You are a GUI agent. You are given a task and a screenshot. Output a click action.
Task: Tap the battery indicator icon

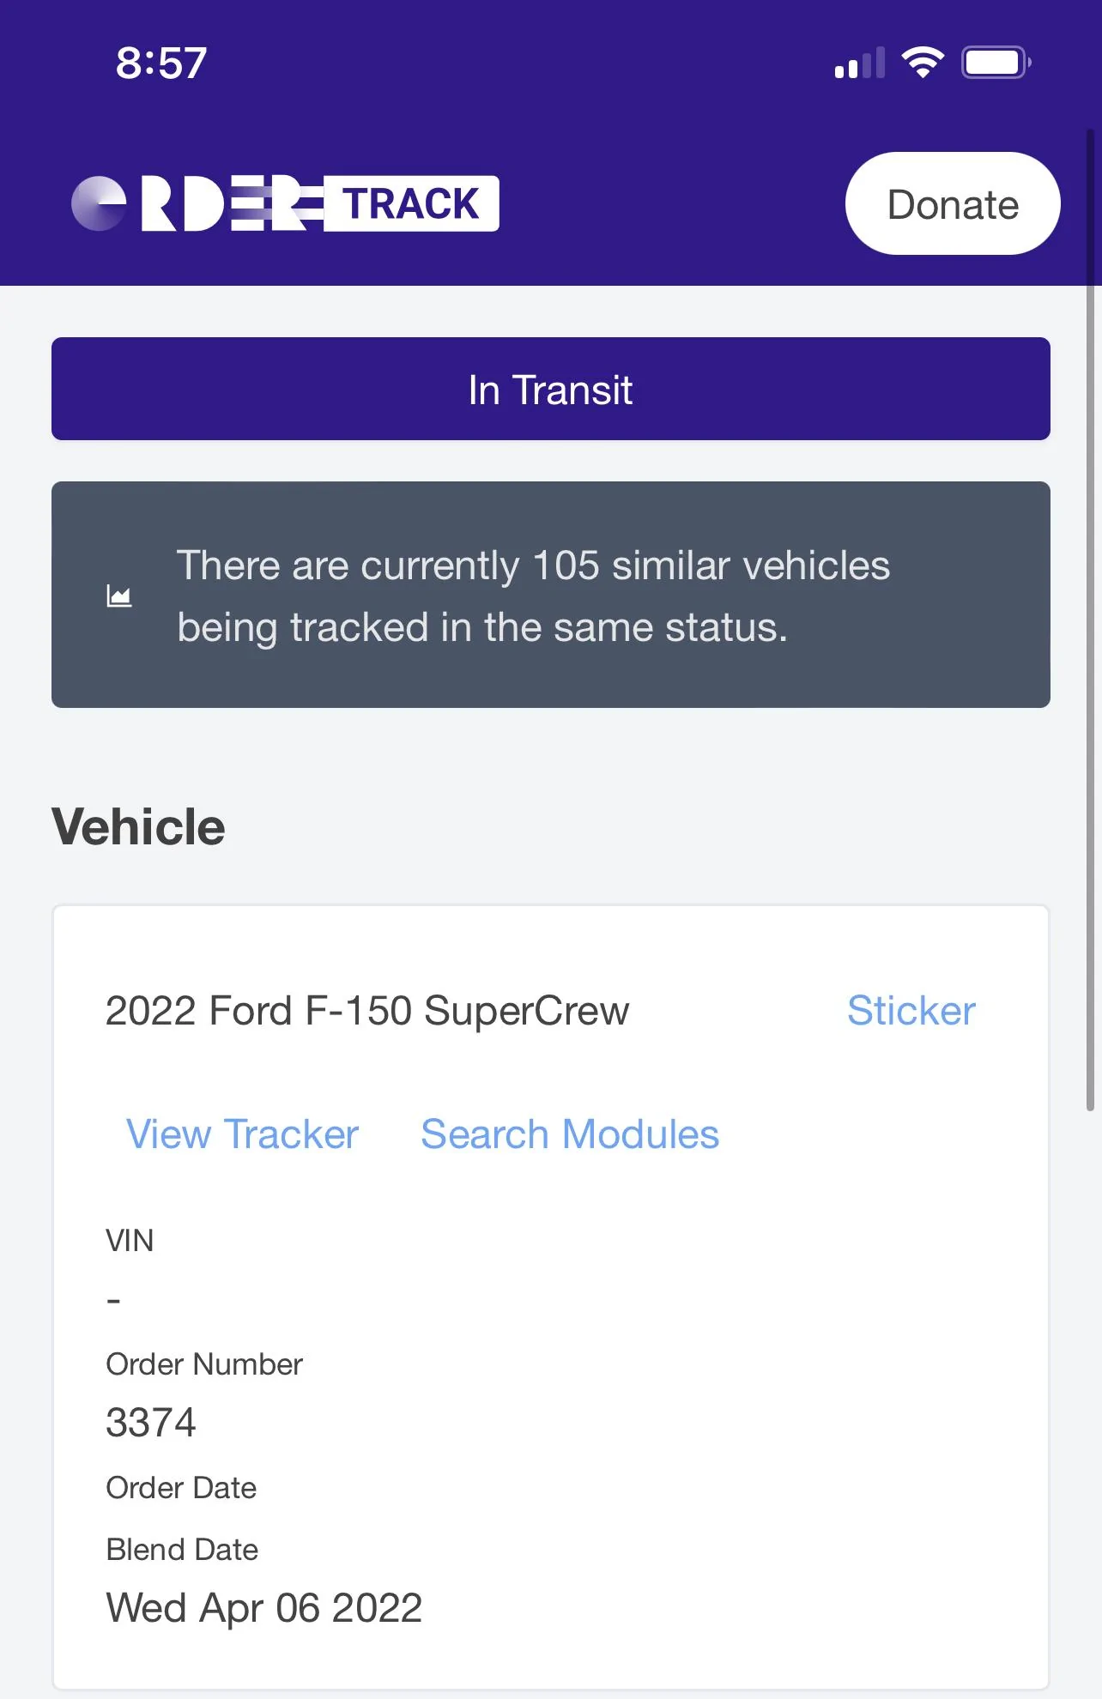996,63
